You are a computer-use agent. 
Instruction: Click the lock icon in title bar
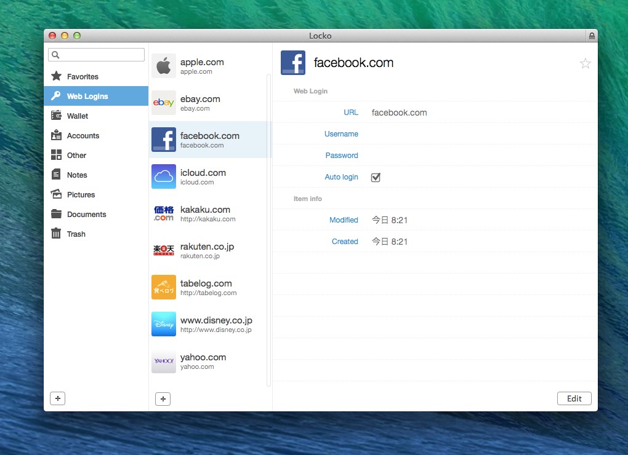coord(592,36)
